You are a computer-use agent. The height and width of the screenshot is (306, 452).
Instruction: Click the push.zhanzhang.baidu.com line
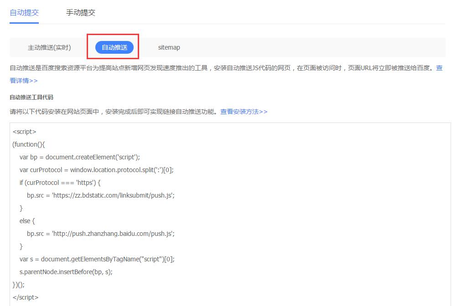point(101,234)
